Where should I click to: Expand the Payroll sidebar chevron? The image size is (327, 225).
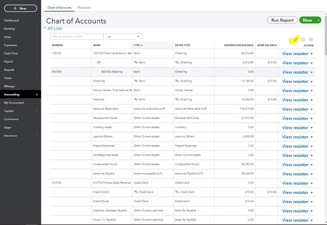[37, 62]
